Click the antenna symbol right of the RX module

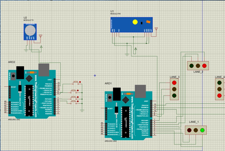point(156,29)
